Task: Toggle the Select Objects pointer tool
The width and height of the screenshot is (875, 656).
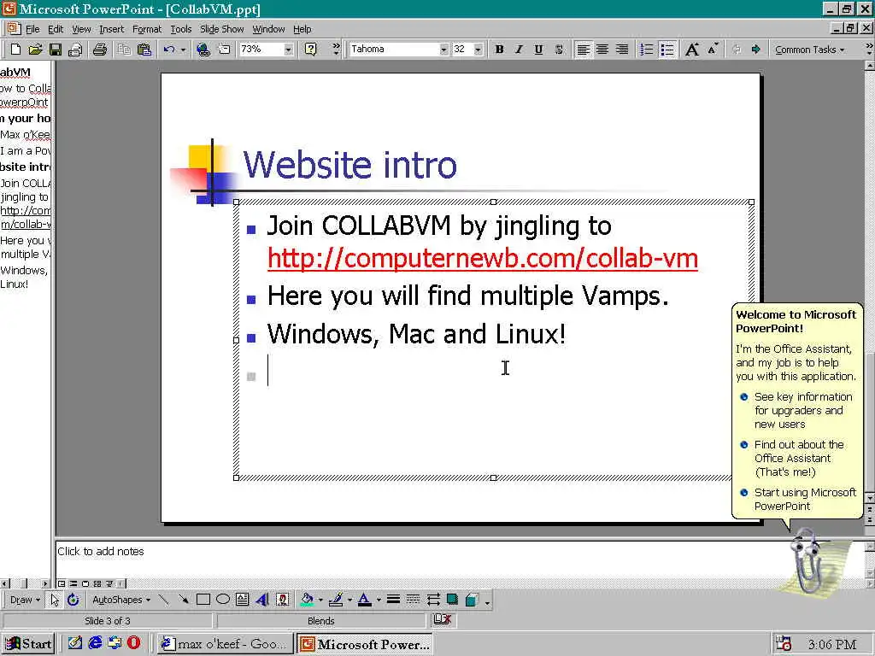Action: tap(54, 600)
